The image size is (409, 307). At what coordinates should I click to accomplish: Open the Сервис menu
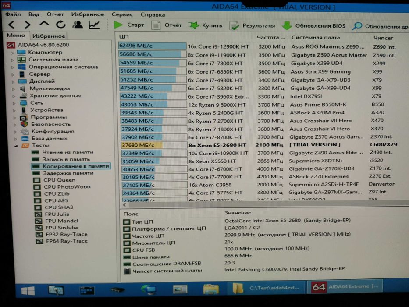[122, 14]
